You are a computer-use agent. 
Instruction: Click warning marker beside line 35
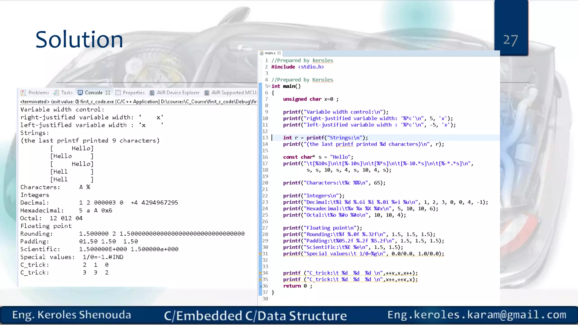click(x=260, y=279)
